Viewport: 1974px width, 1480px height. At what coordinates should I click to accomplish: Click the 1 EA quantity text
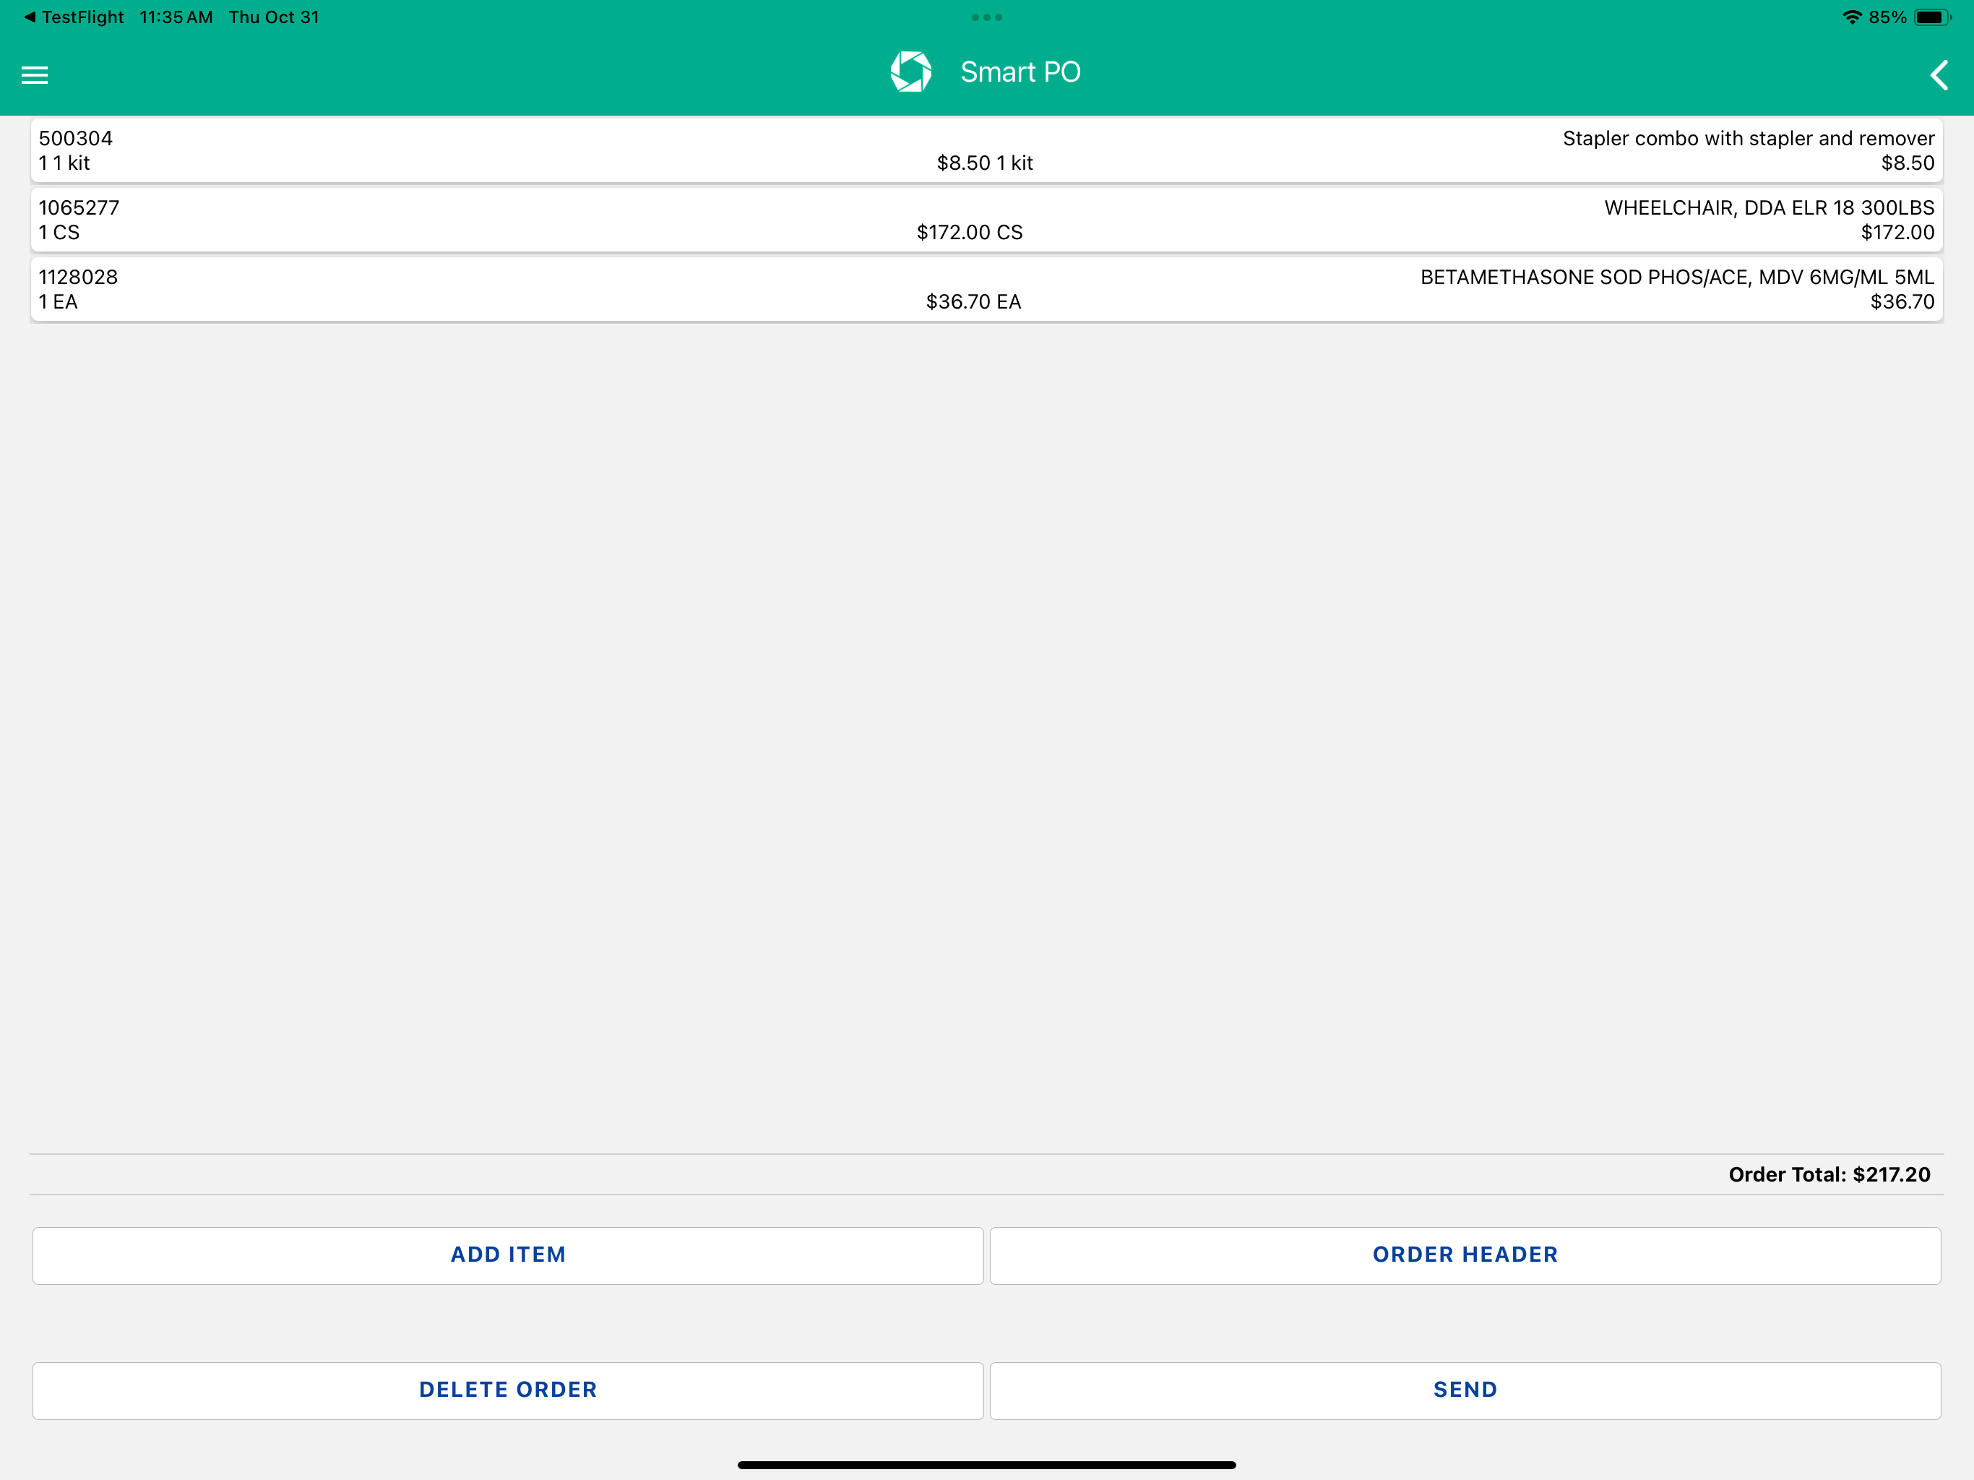click(x=58, y=303)
